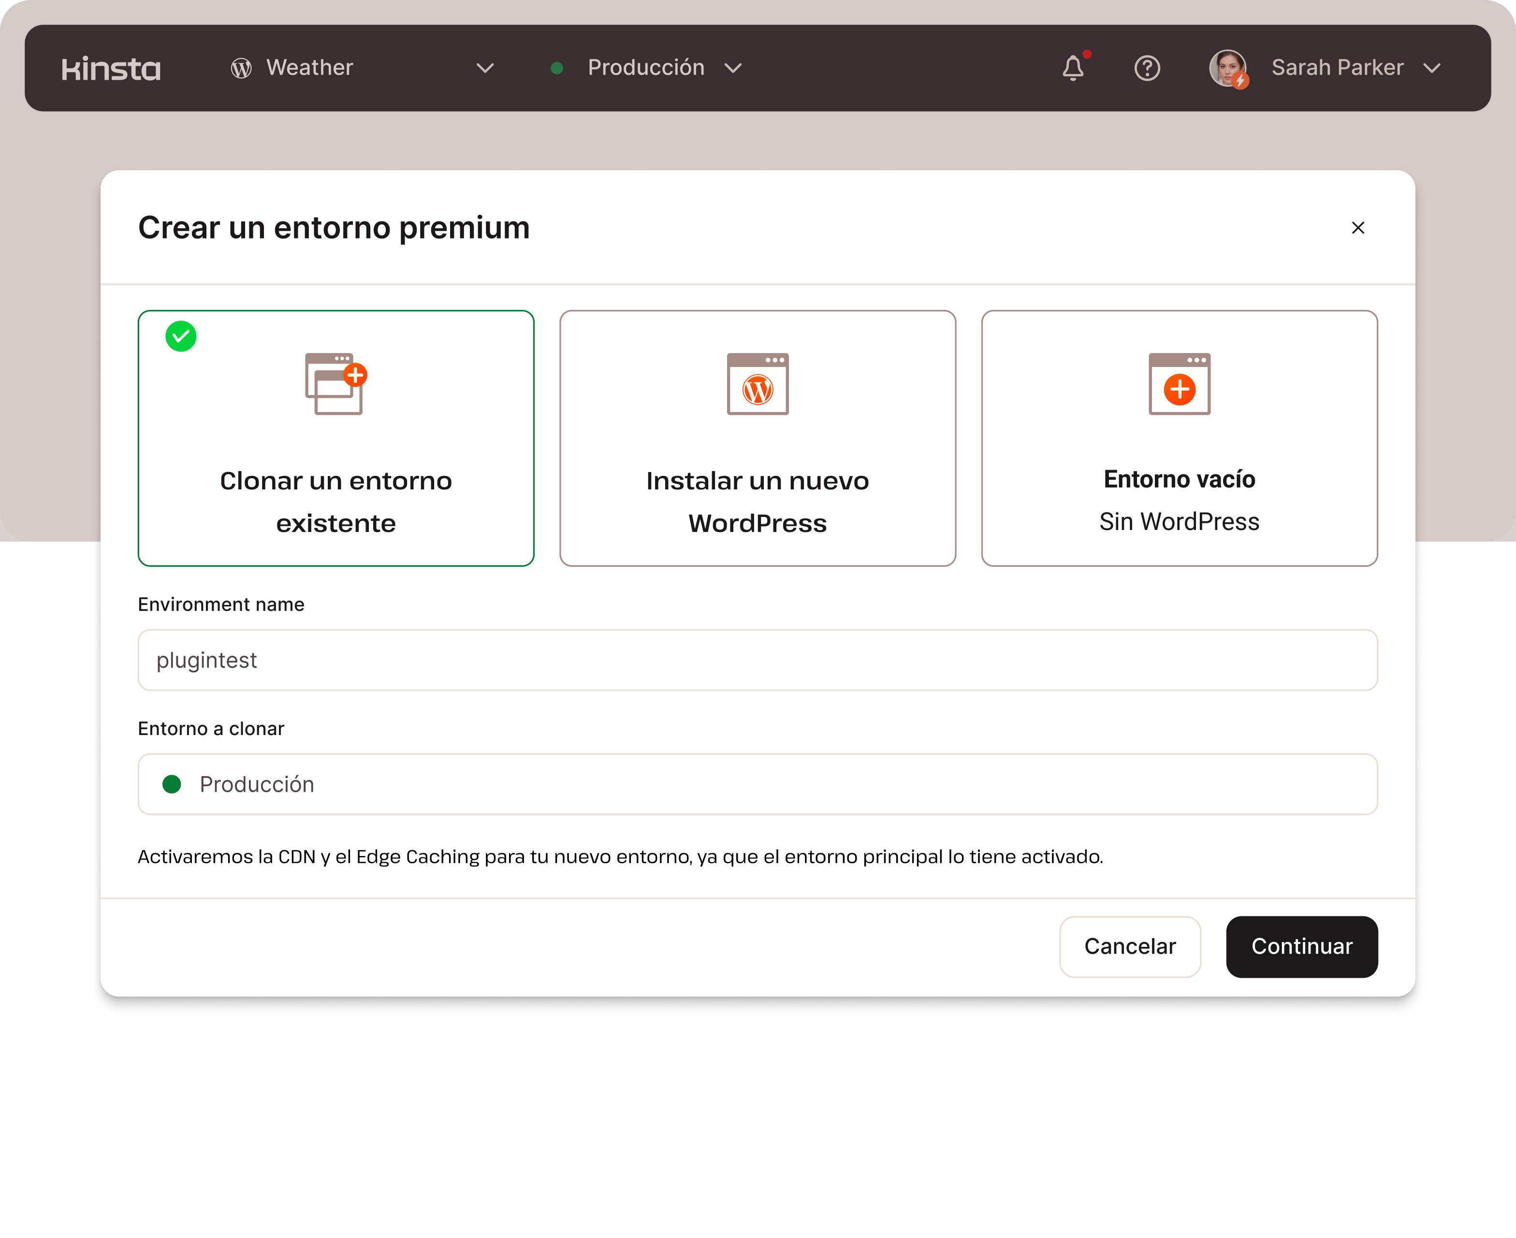Open the Sarah Parker account menu chevron
The image size is (1516, 1238).
point(1431,69)
